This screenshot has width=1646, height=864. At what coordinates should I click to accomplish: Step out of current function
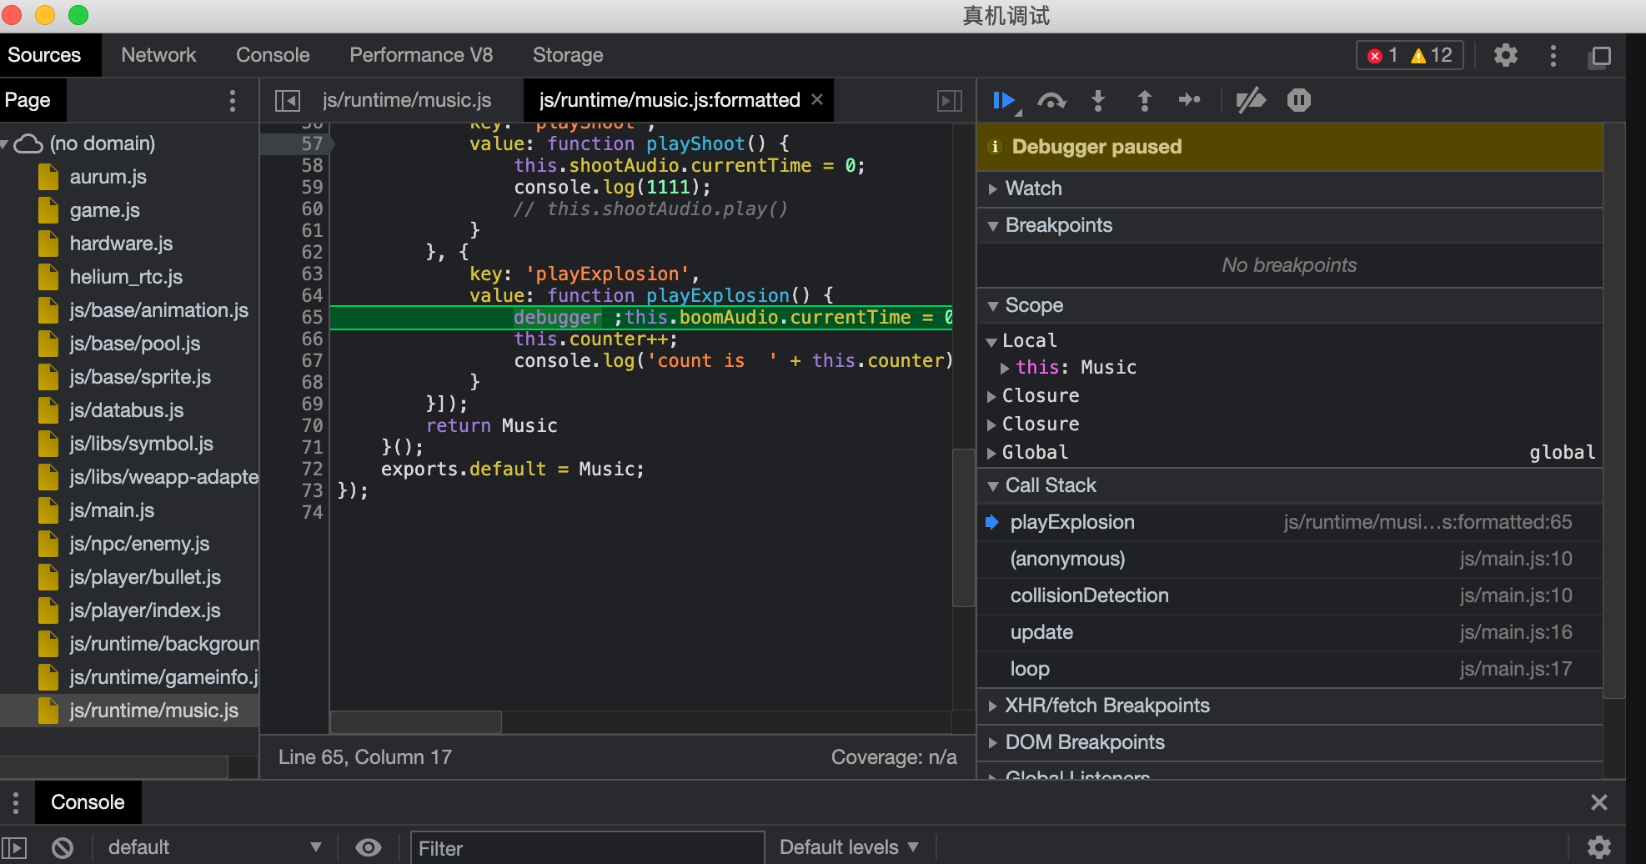[x=1144, y=101]
